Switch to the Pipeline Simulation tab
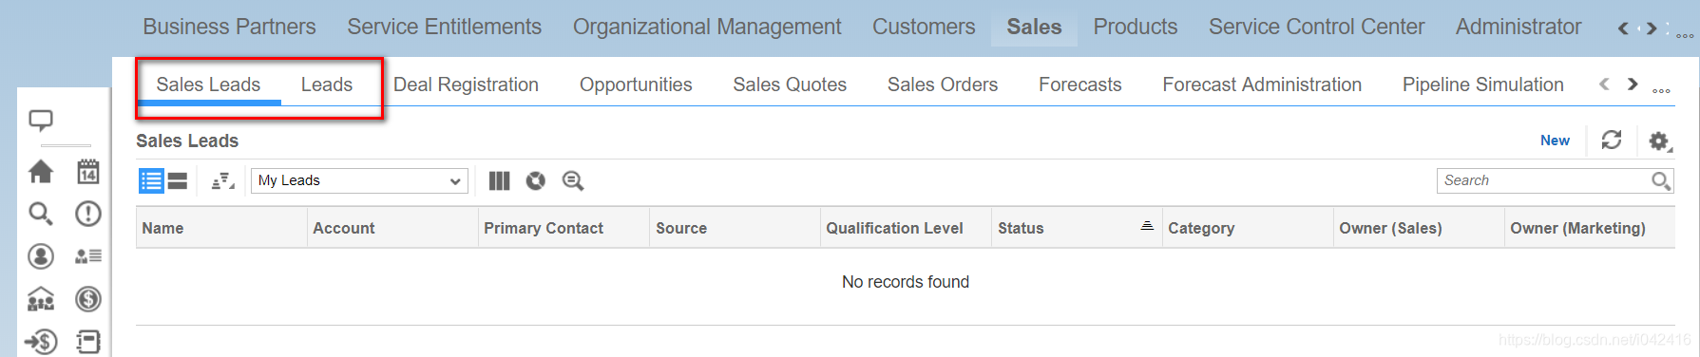This screenshot has width=1700, height=357. point(1483,85)
